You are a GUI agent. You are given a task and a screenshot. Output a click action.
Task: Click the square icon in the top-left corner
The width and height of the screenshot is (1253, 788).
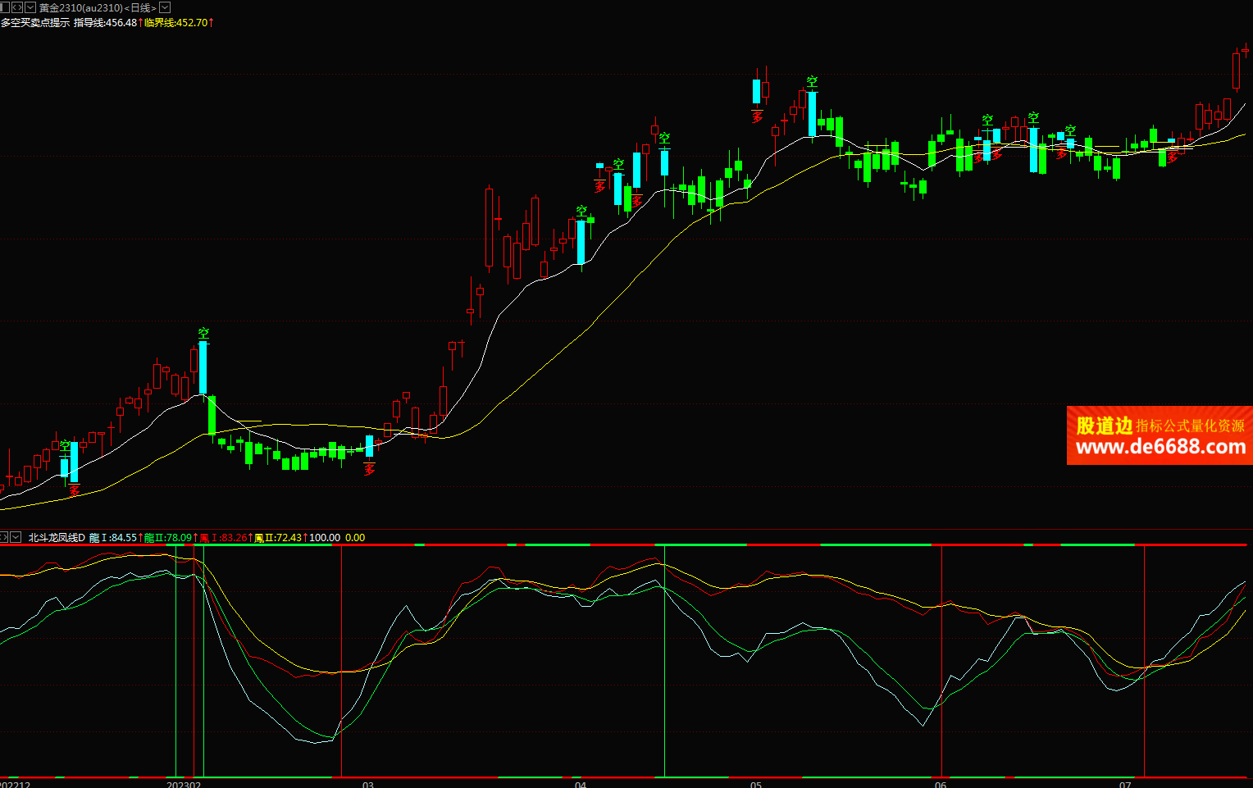coord(4,7)
